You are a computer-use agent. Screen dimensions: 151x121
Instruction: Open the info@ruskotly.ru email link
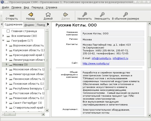pyautogui.click(x=101, y=58)
